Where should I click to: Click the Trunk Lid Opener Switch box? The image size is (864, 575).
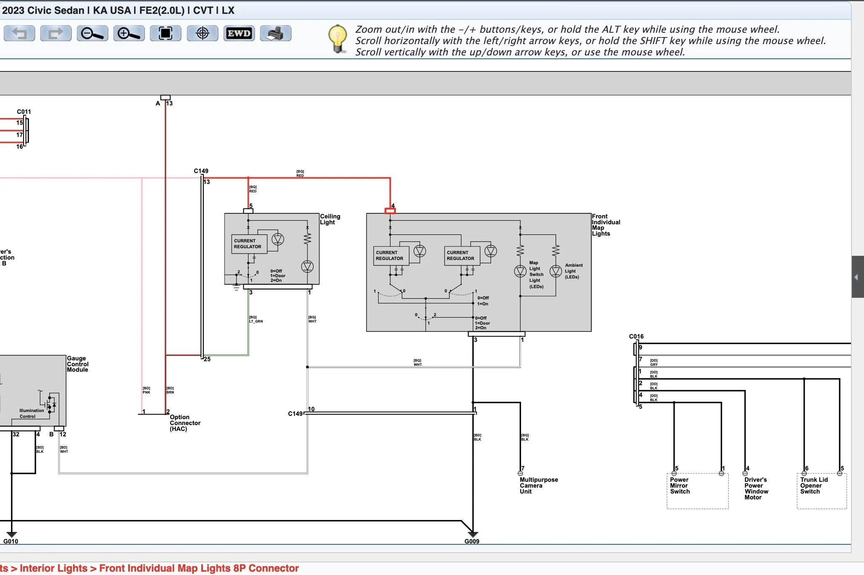821,491
